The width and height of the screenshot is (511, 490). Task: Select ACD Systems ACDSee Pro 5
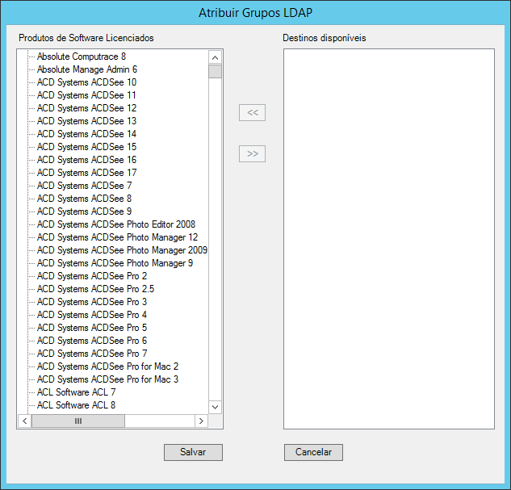pyautogui.click(x=92, y=328)
